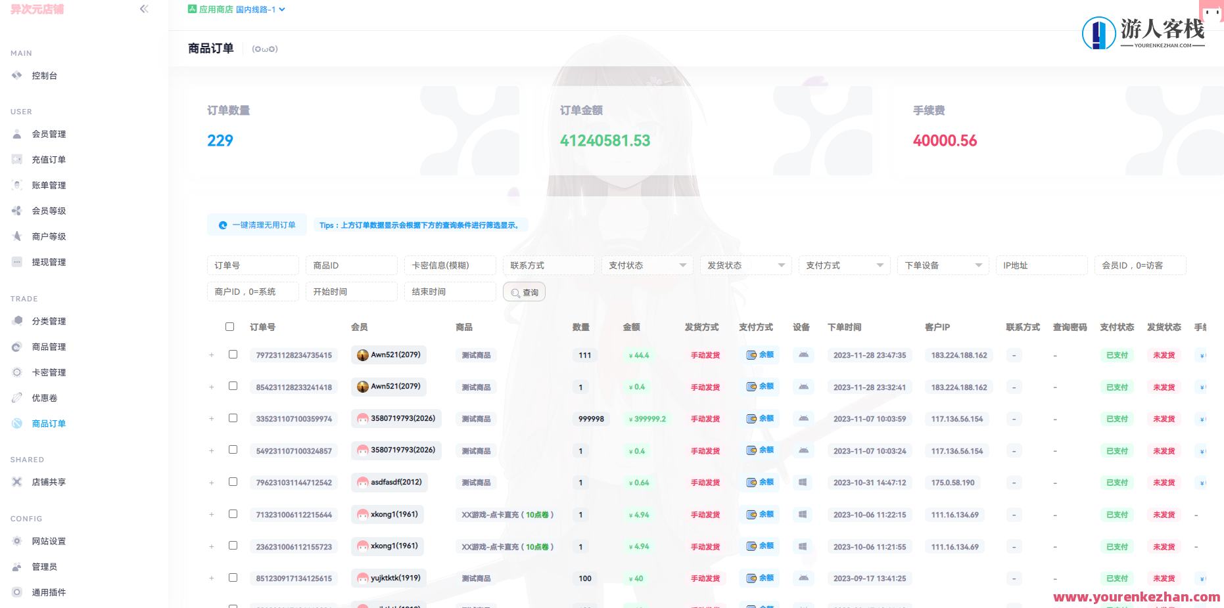The height and width of the screenshot is (608, 1224).
Task: Select 提现管理 in the sidebar
Action: click(x=48, y=261)
